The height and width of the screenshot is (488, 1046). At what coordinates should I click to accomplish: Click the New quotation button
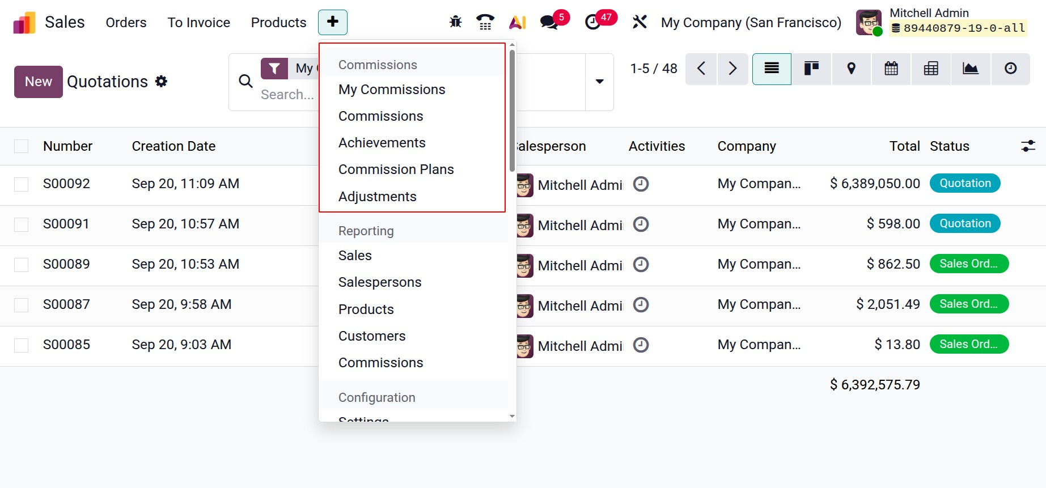(38, 82)
